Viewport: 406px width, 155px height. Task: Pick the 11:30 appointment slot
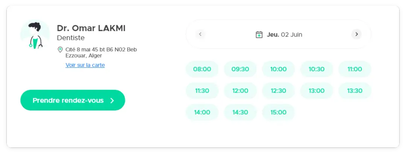coord(202,91)
